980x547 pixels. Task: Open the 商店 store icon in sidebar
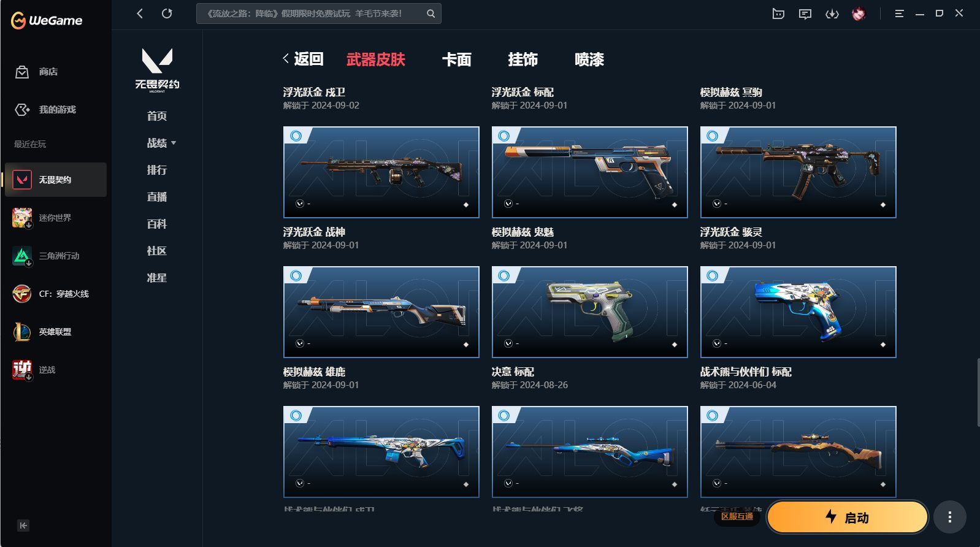point(22,72)
